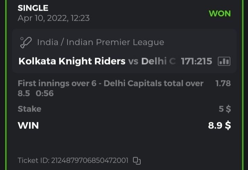Click the Apr 10, 2022 date text

[x=53, y=18]
